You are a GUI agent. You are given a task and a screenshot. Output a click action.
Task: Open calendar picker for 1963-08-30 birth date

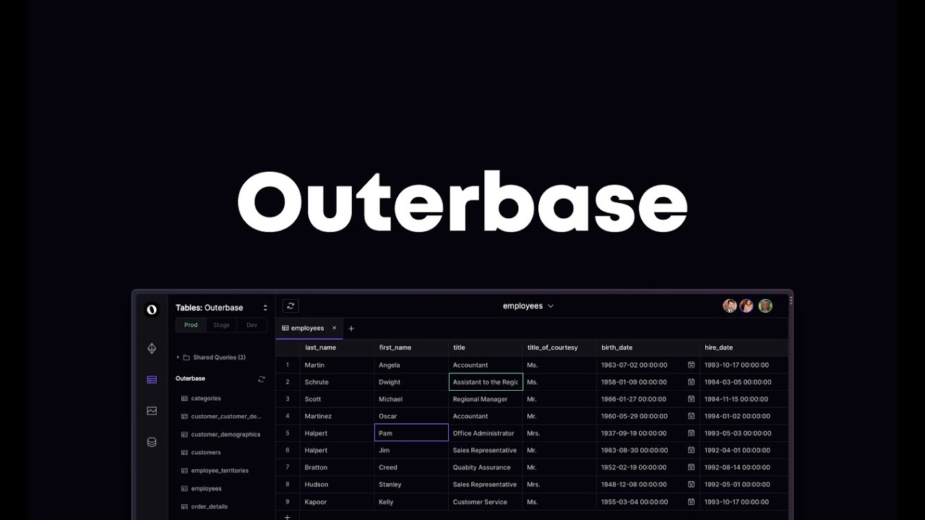click(691, 450)
